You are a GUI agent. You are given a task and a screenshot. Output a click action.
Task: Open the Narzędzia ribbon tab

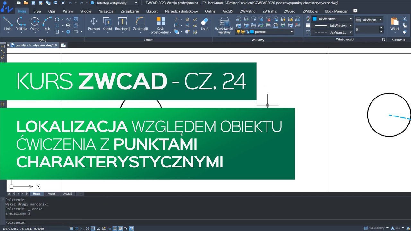[x=106, y=11]
